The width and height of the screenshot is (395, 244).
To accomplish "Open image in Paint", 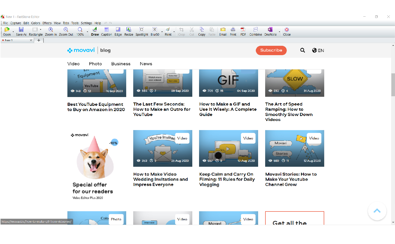I will pyautogui.click(x=168, y=31).
